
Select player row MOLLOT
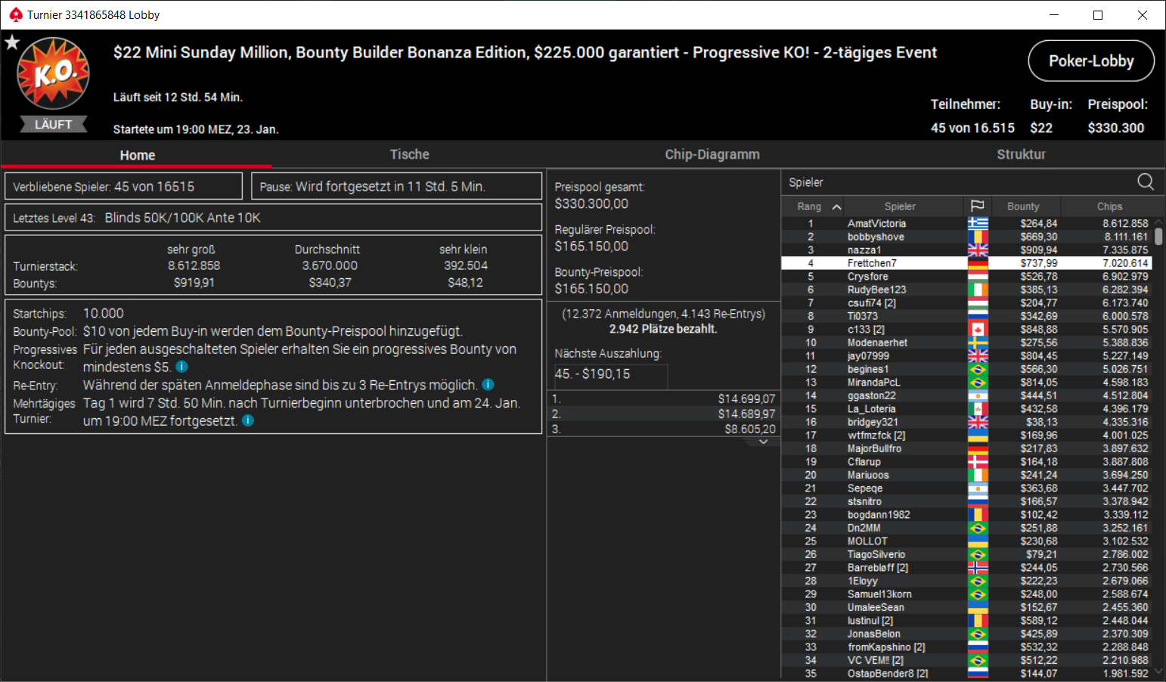pos(966,541)
